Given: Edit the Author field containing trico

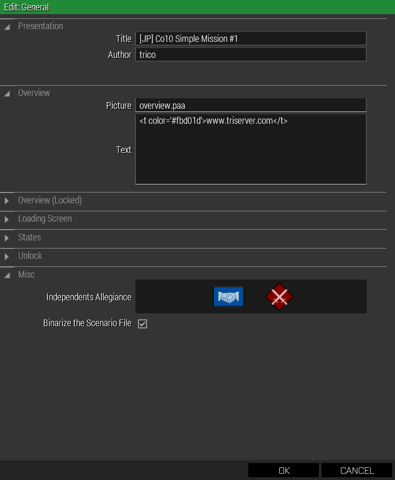Looking at the screenshot, I should coord(251,55).
